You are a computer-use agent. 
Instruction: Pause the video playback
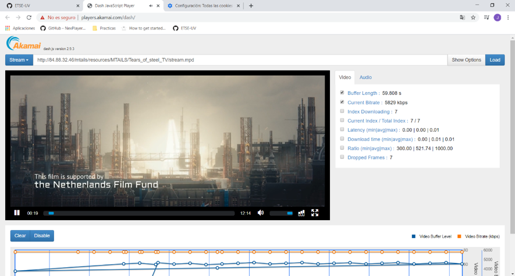coord(17,213)
